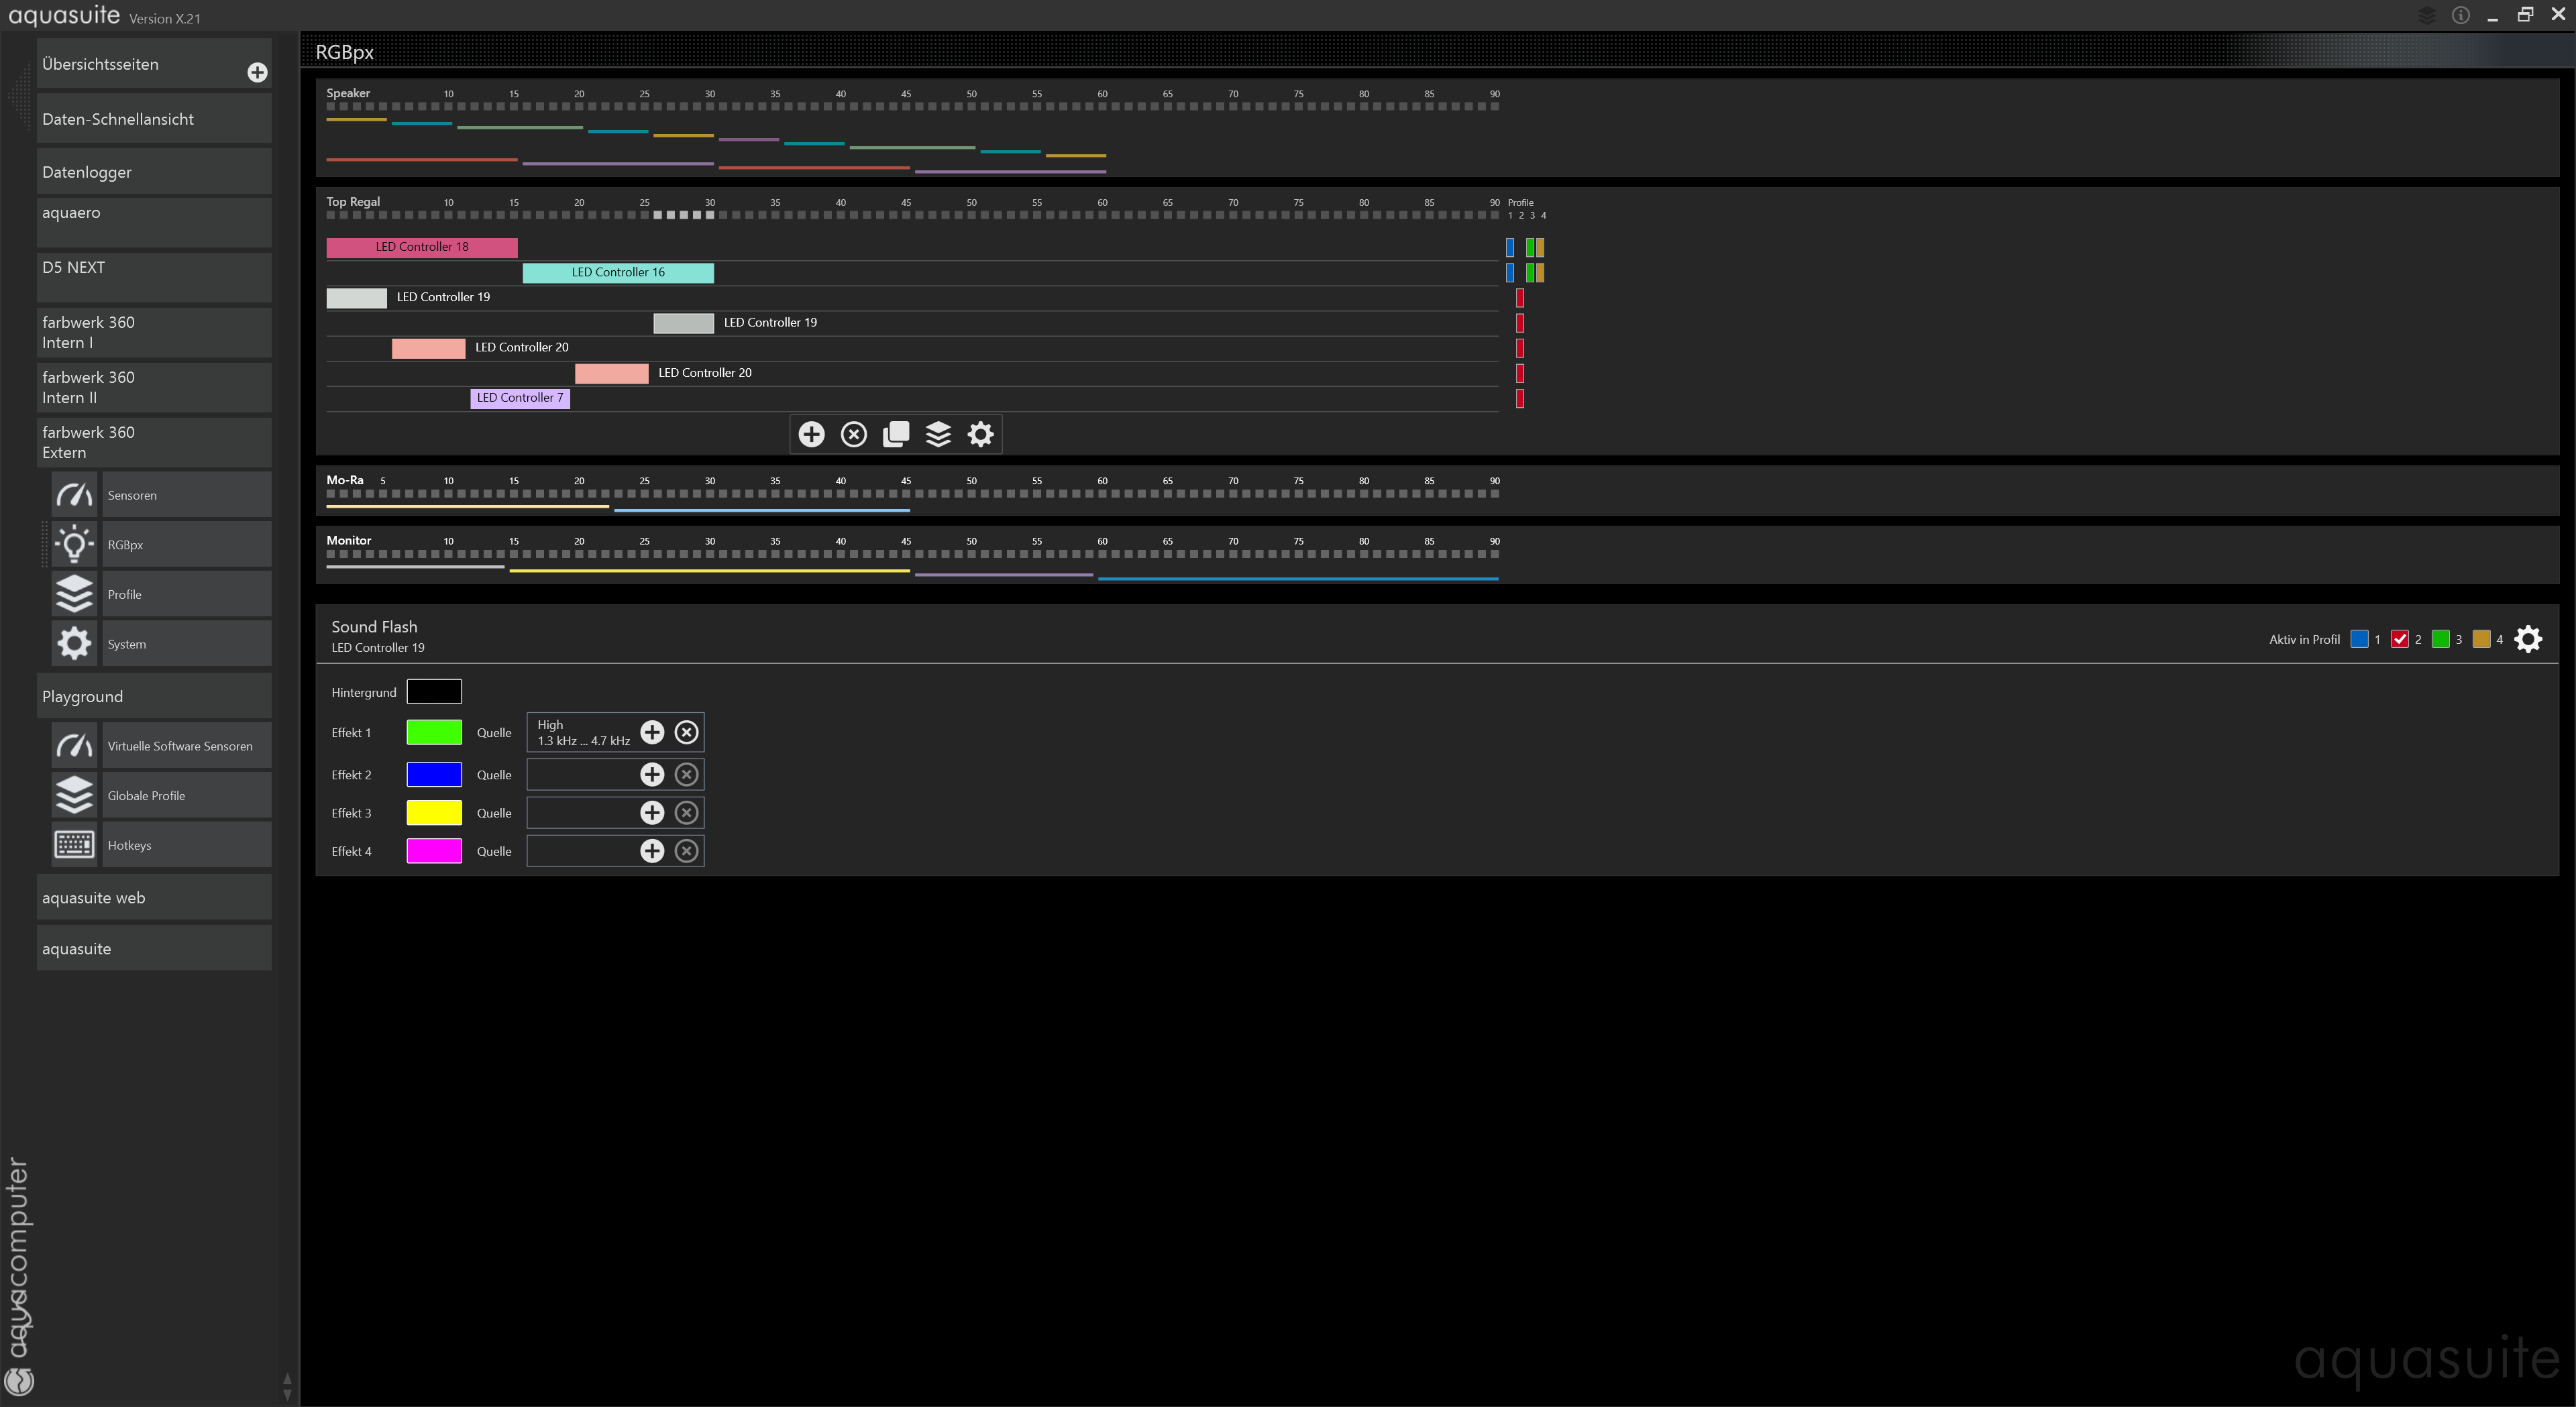Change the Effekt 4 magenta color swatch
The height and width of the screenshot is (1407, 2576).
[434, 851]
